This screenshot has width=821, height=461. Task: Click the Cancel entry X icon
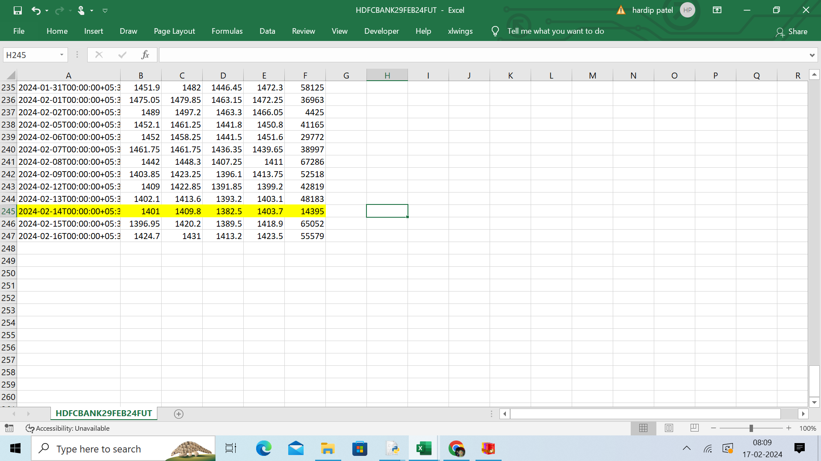coord(99,55)
